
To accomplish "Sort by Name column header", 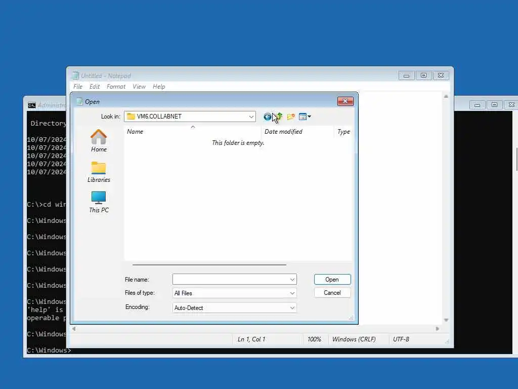I will [x=193, y=132].
